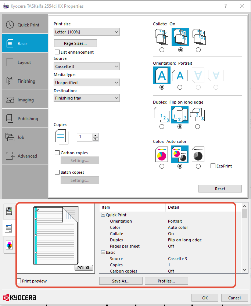The image size is (251, 306).
Task: Show the page preview view icon
Action: coord(8,228)
